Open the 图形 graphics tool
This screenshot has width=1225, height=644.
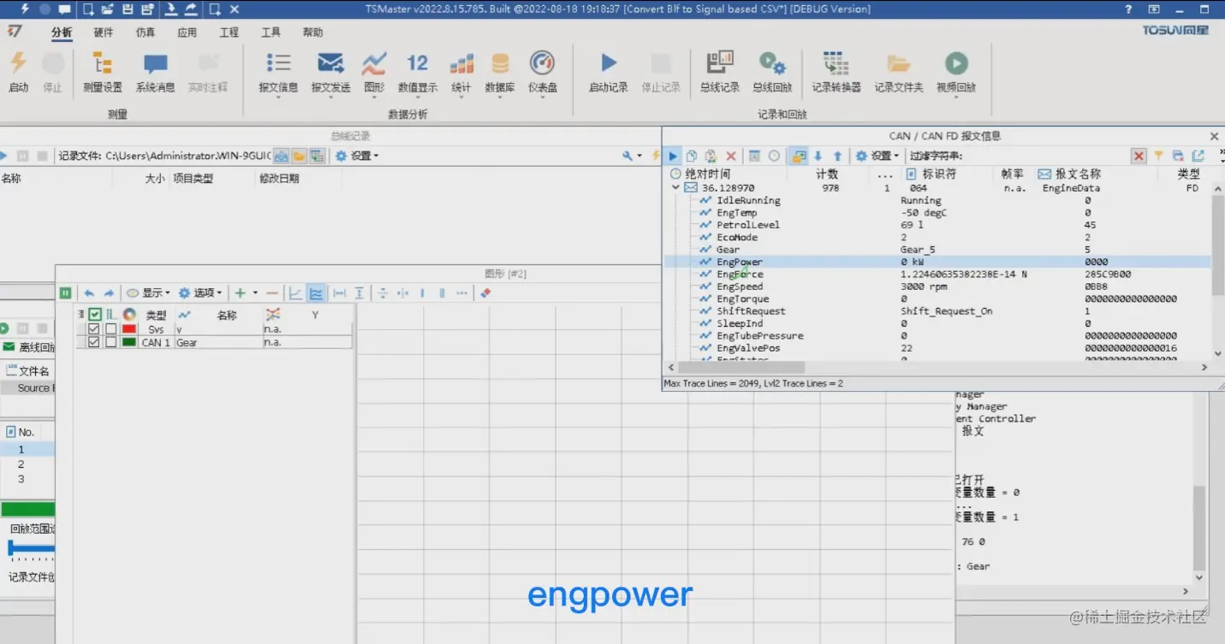pyautogui.click(x=374, y=73)
